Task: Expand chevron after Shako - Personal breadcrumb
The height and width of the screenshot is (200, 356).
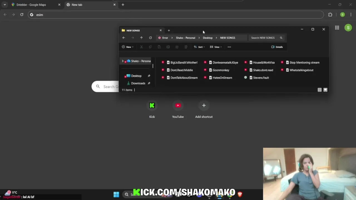Action: pos(199,38)
